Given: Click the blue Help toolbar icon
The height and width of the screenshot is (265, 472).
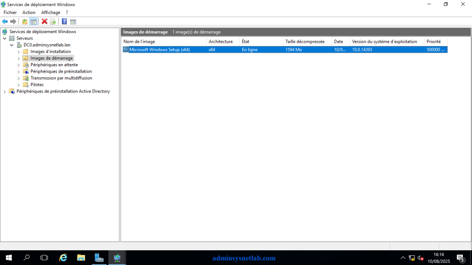Looking at the screenshot, I should (65, 22).
